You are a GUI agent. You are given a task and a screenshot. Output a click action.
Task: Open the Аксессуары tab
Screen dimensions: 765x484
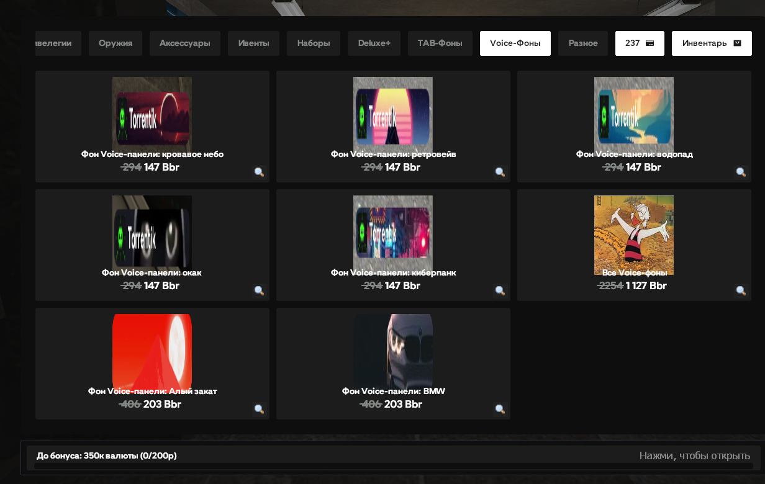pyautogui.click(x=185, y=43)
